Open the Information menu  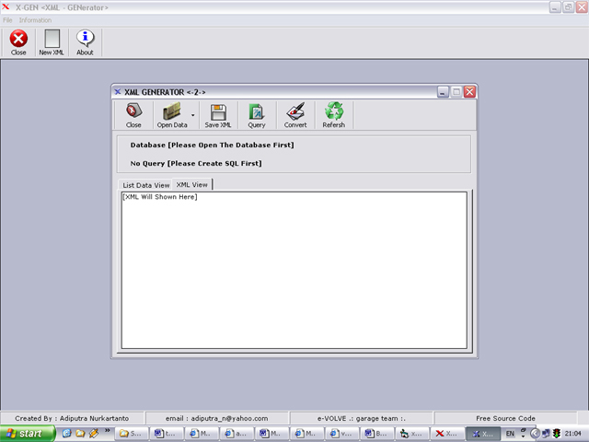click(x=36, y=19)
